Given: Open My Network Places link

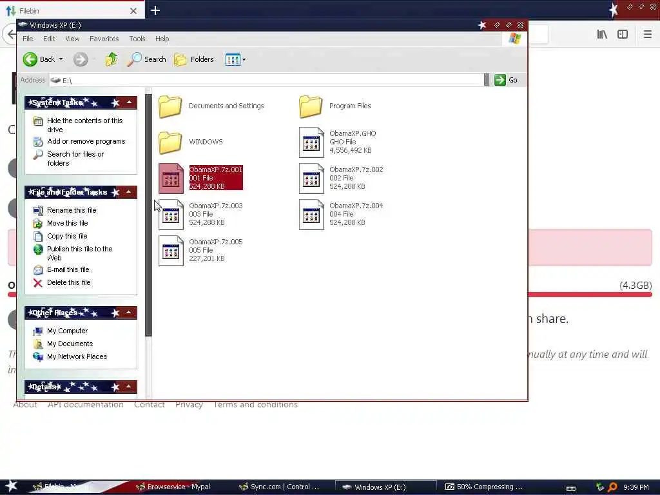Looking at the screenshot, I should 77,356.
